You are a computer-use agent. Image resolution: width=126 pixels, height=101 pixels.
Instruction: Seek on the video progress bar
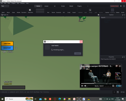[101, 83]
